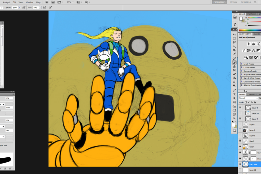
Task: Launch Mini Bridge from application bar
Action: coord(53,2)
